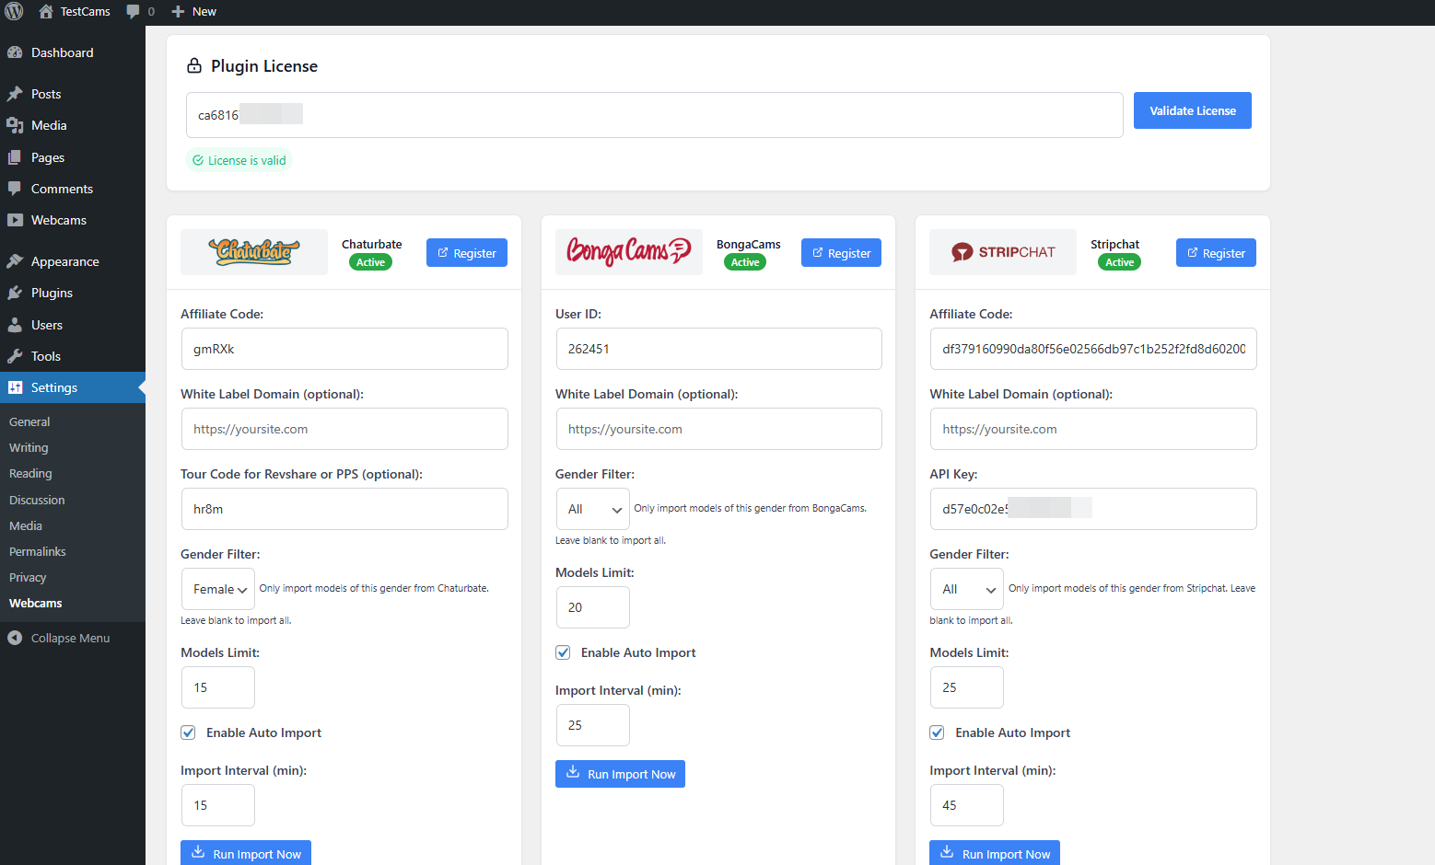Open the BongaCams Gender Filter dropdown

593,509
